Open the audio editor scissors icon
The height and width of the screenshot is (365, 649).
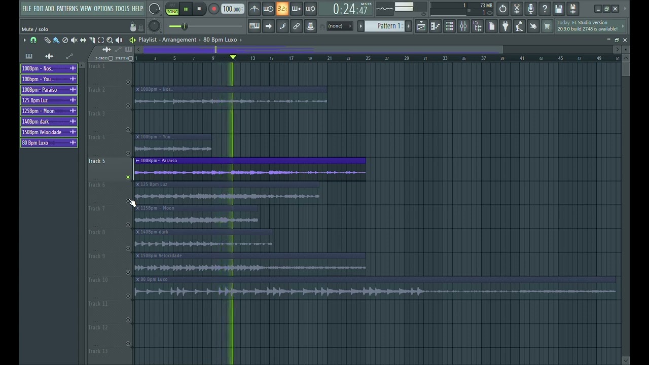click(517, 9)
